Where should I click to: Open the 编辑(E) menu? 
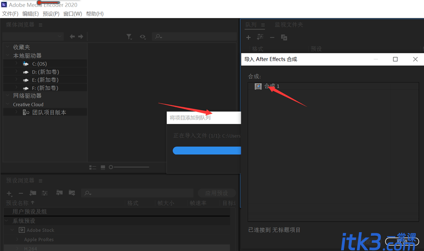pyautogui.click(x=31, y=14)
